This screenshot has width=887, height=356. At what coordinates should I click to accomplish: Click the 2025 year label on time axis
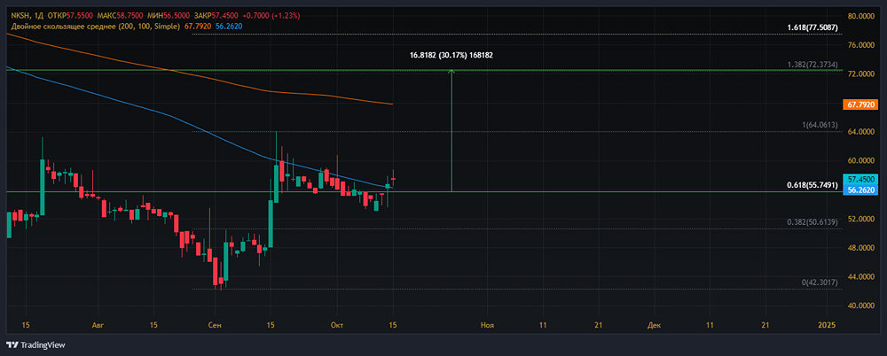827,325
